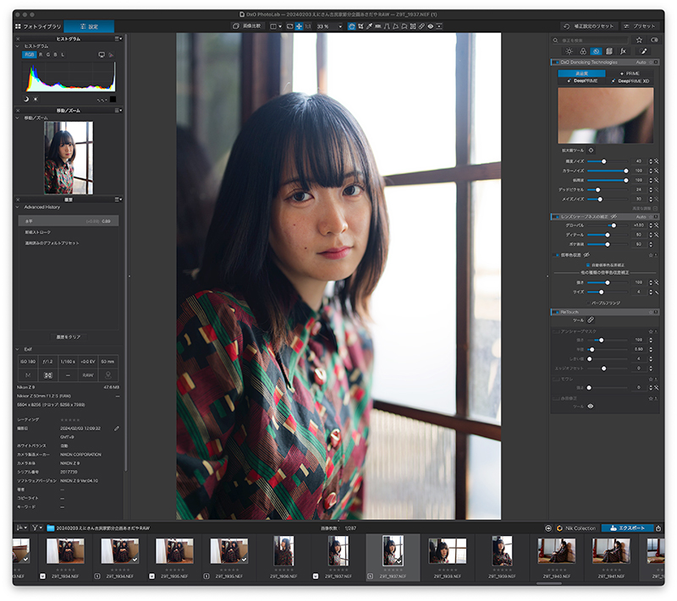This screenshot has height=601, width=677.
Task: Toggle shadow clipping moon icon
Action: (25, 99)
